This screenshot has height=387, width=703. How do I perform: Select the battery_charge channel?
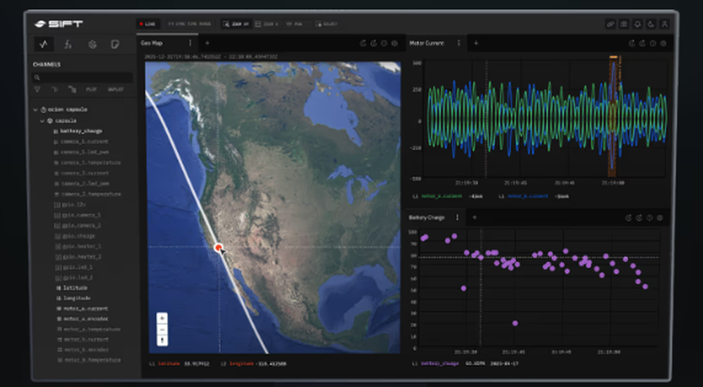[81, 131]
